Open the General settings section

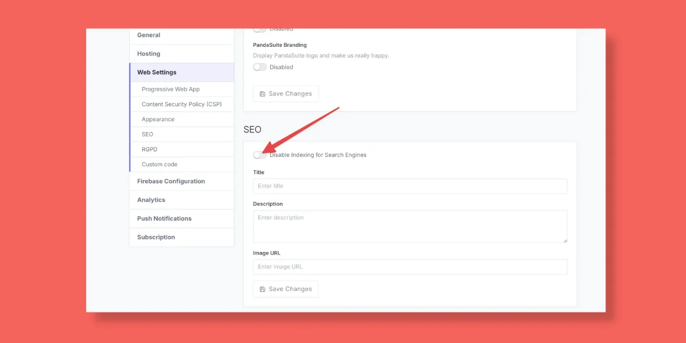[x=149, y=35]
